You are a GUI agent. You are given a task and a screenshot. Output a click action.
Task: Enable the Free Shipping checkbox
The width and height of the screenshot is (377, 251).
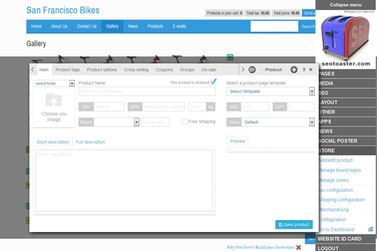click(x=184, y=122)
